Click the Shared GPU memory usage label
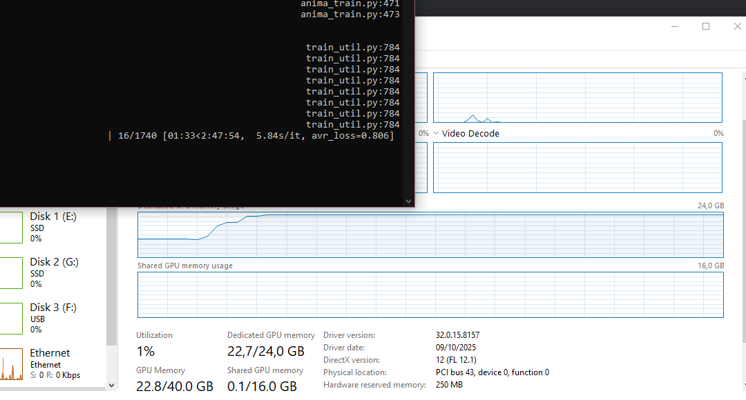This screenshot has height=400, width=746. (x=185, y=266)
